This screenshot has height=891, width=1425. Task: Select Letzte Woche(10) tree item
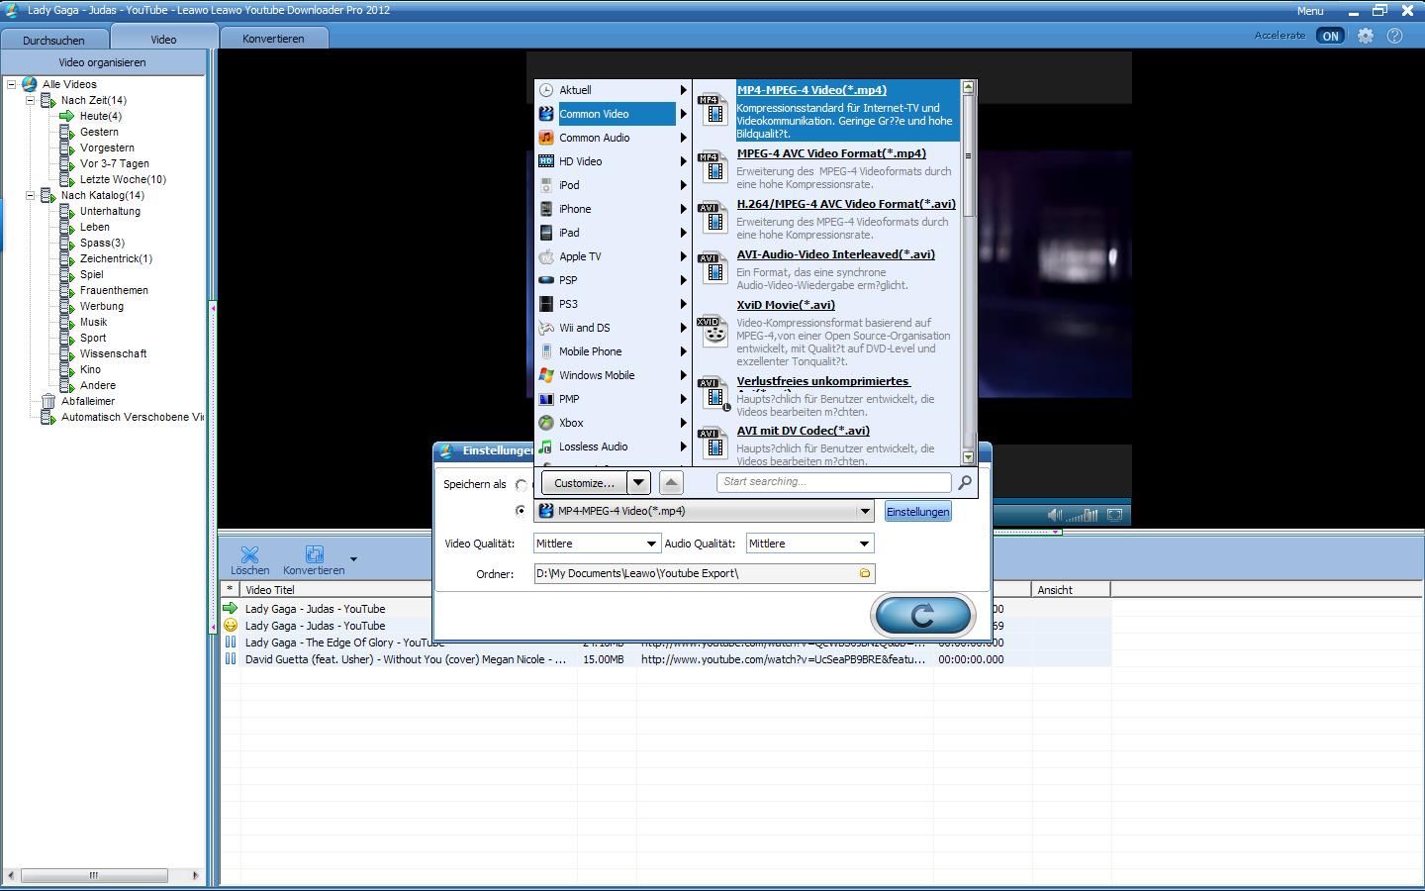tap(123, 179)
